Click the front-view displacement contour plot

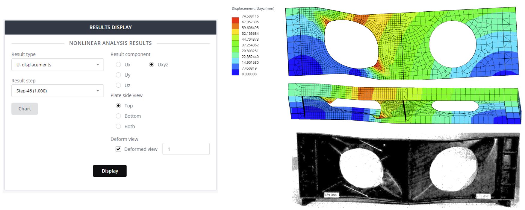(402, 43)
